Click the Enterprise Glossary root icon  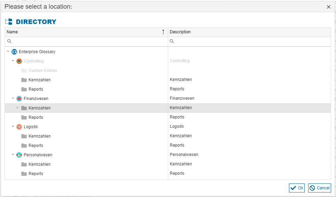pyautogui.click(x=14, y=52)
